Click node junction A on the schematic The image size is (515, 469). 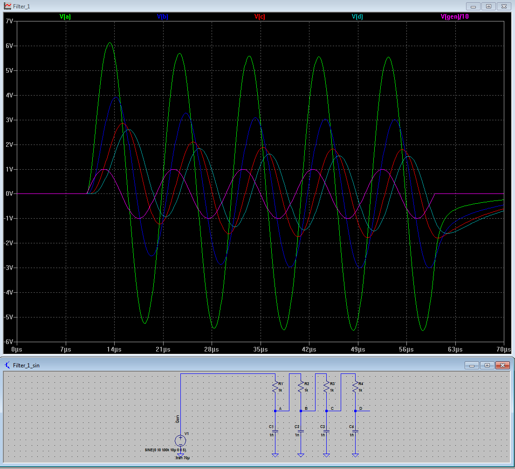[x=275, y=411]
